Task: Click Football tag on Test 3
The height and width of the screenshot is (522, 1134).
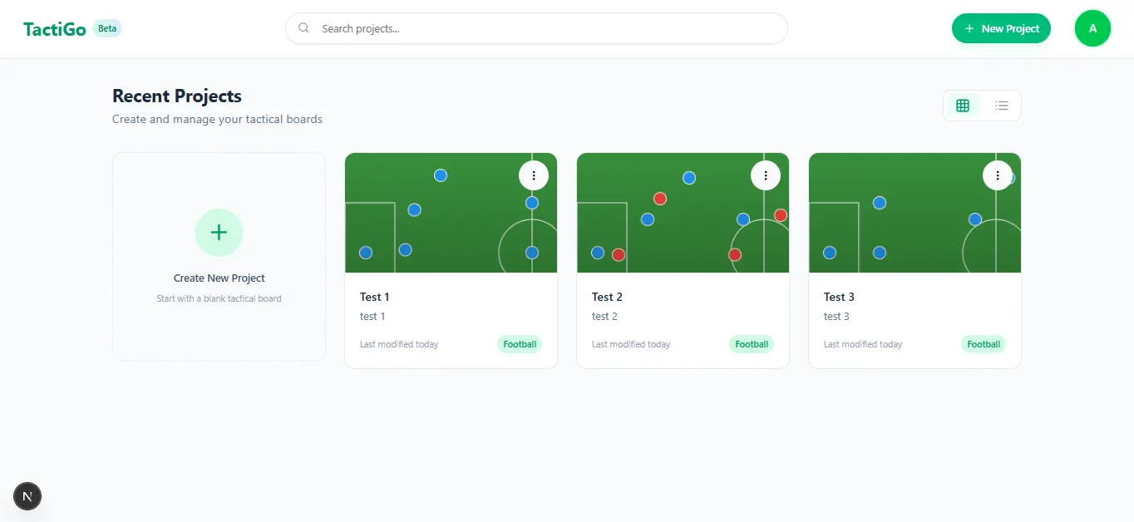Action: pyautogui.click(x=984, y=344)
